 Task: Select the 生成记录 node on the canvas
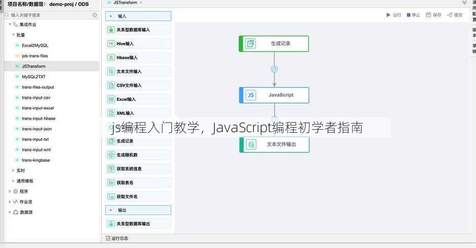274,44
